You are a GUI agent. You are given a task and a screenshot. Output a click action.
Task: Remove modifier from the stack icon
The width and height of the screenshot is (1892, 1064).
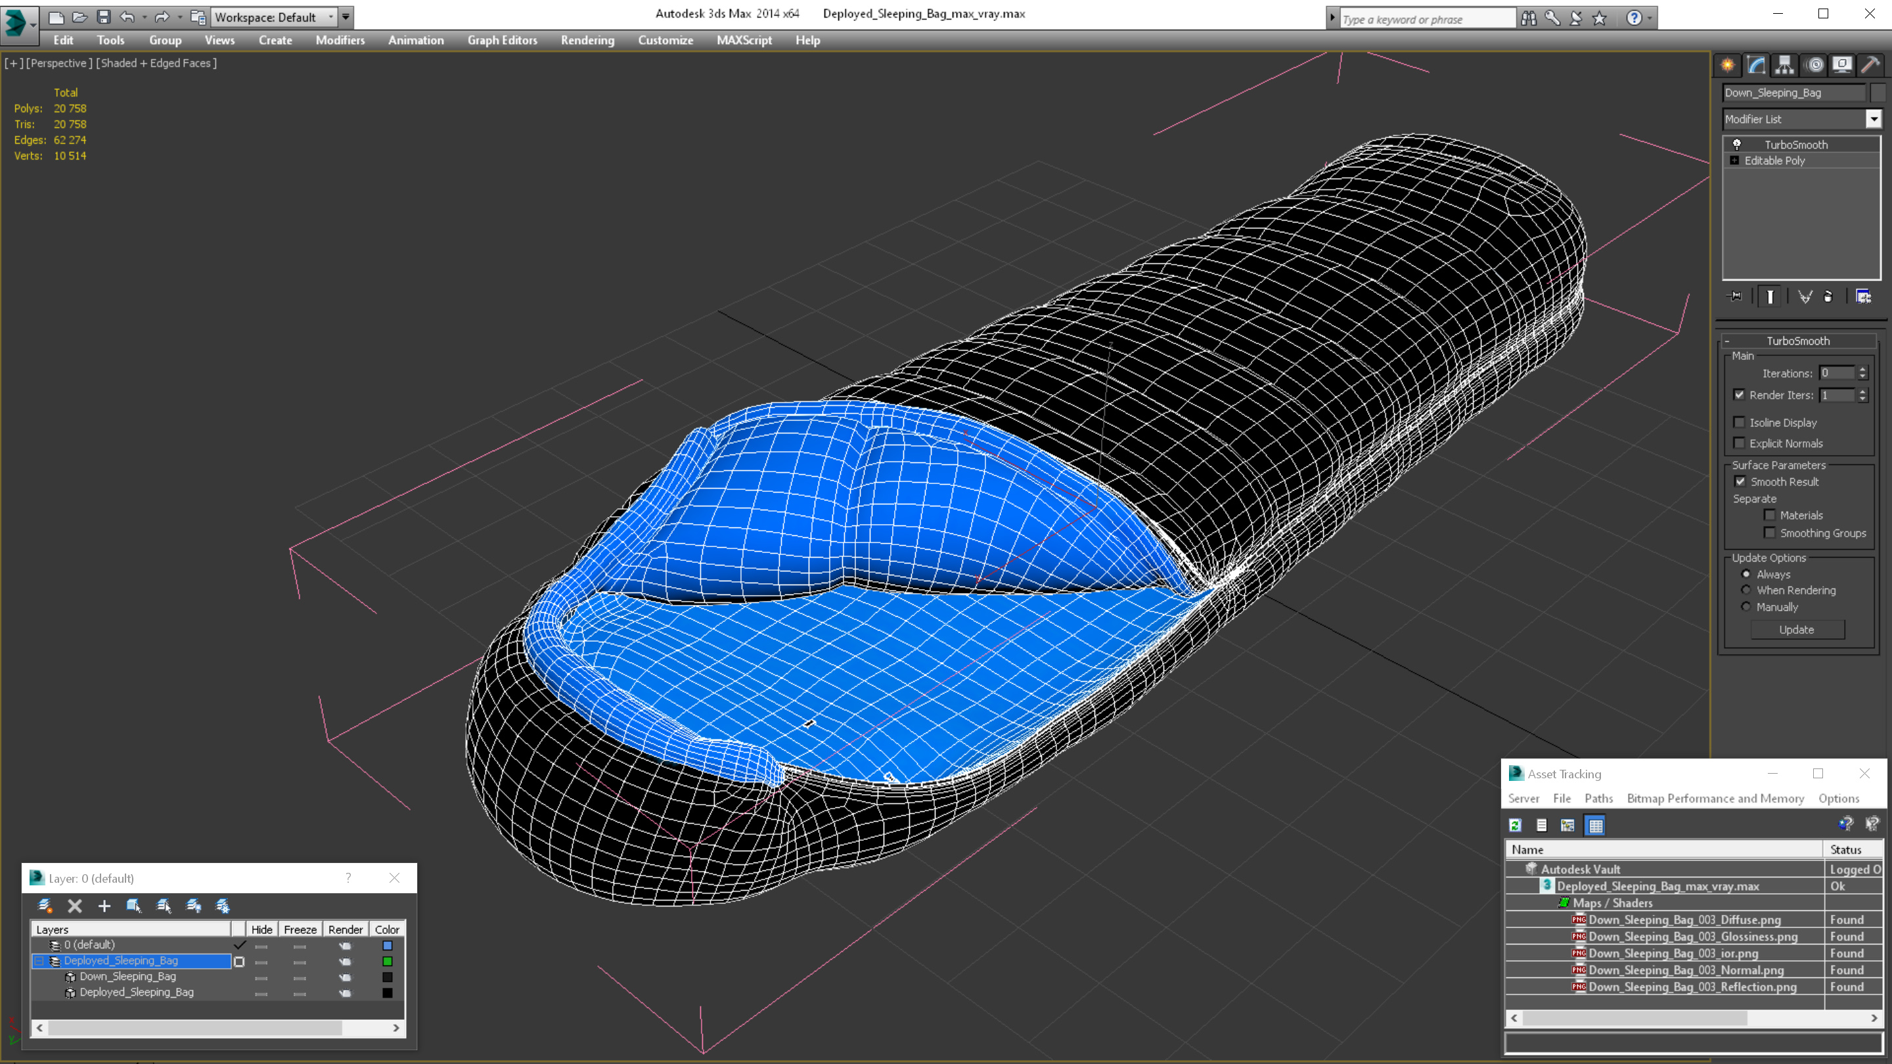(1828, 297)
